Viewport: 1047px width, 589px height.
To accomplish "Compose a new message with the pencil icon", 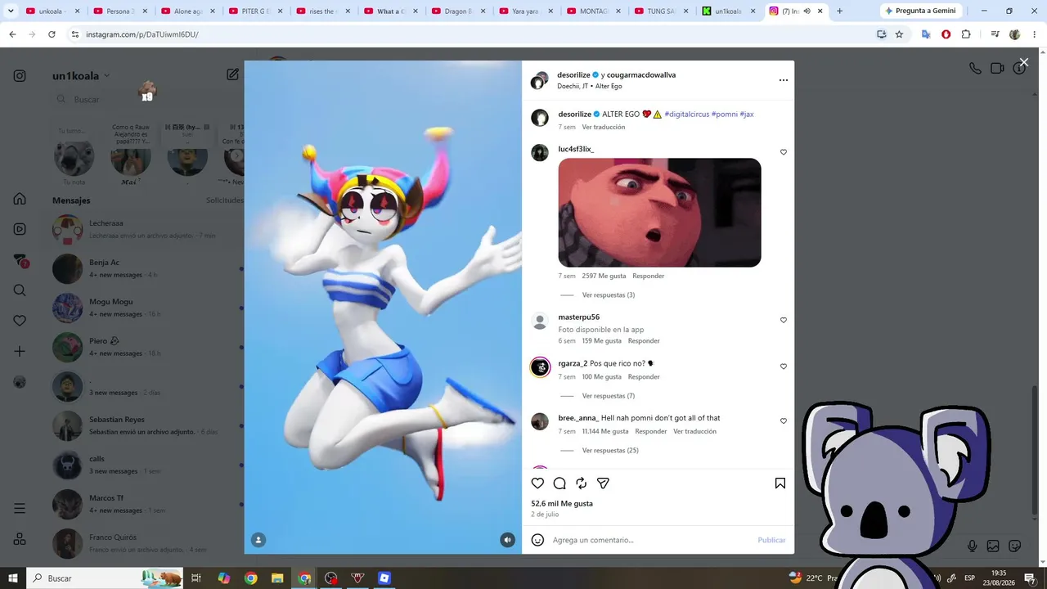I will coord(233,74).
